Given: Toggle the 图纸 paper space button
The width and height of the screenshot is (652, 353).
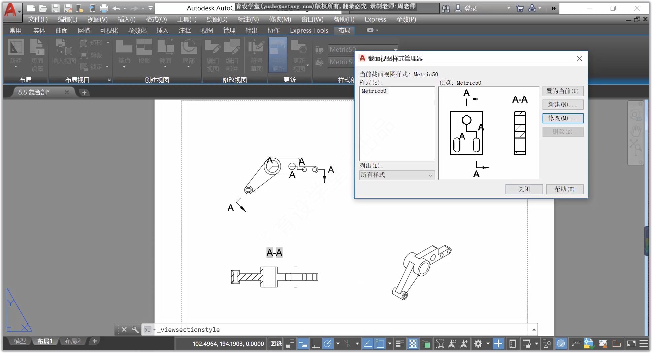Looking at the screenshot, I should tap(276, 344).
